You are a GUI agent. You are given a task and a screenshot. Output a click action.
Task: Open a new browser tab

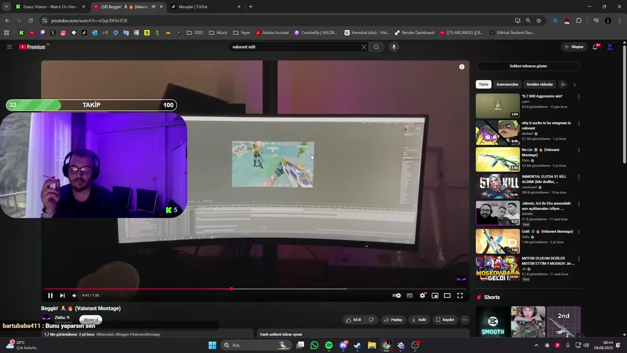tap(251, 7)
